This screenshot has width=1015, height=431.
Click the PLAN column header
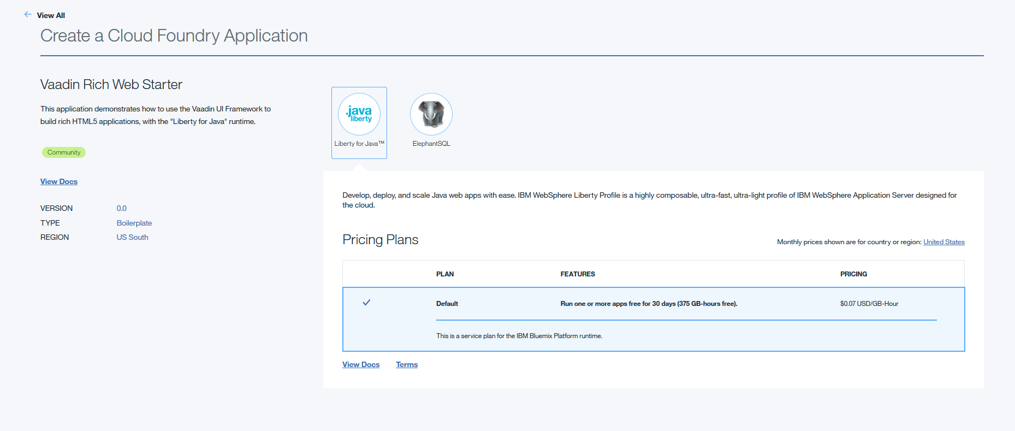(x=445, y=274)
